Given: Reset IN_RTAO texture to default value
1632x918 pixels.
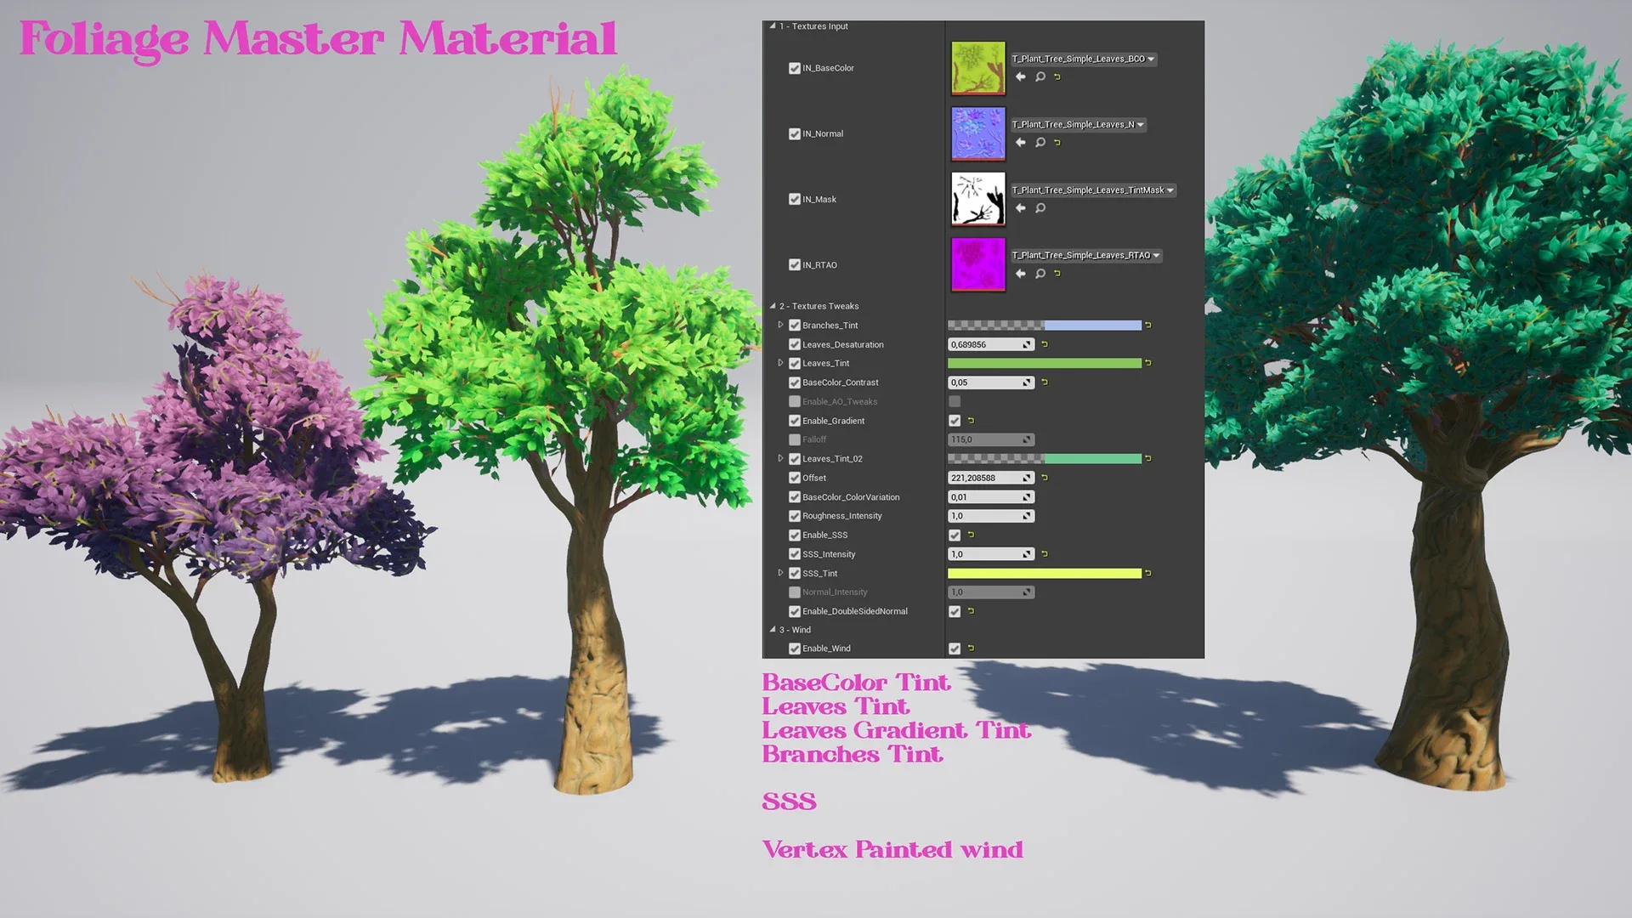Looking at the screenshot, I should tap(1057, 274).
